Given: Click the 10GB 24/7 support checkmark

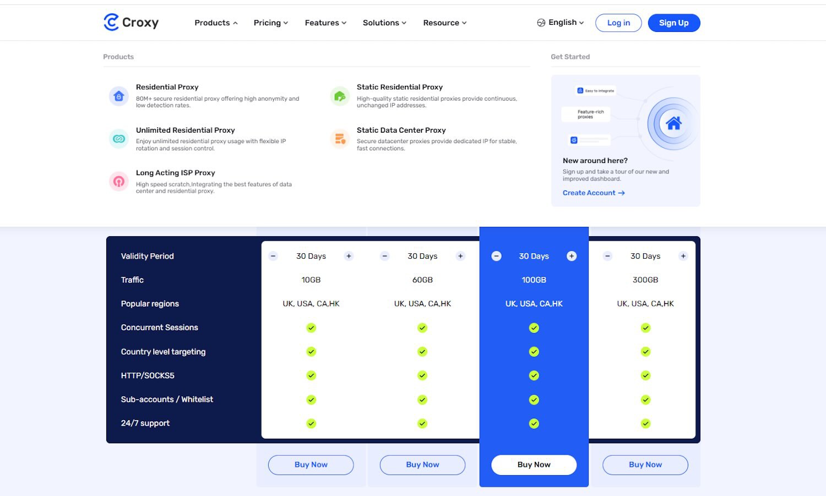Looking at the screenshot, I should click(x=311, y=423).
